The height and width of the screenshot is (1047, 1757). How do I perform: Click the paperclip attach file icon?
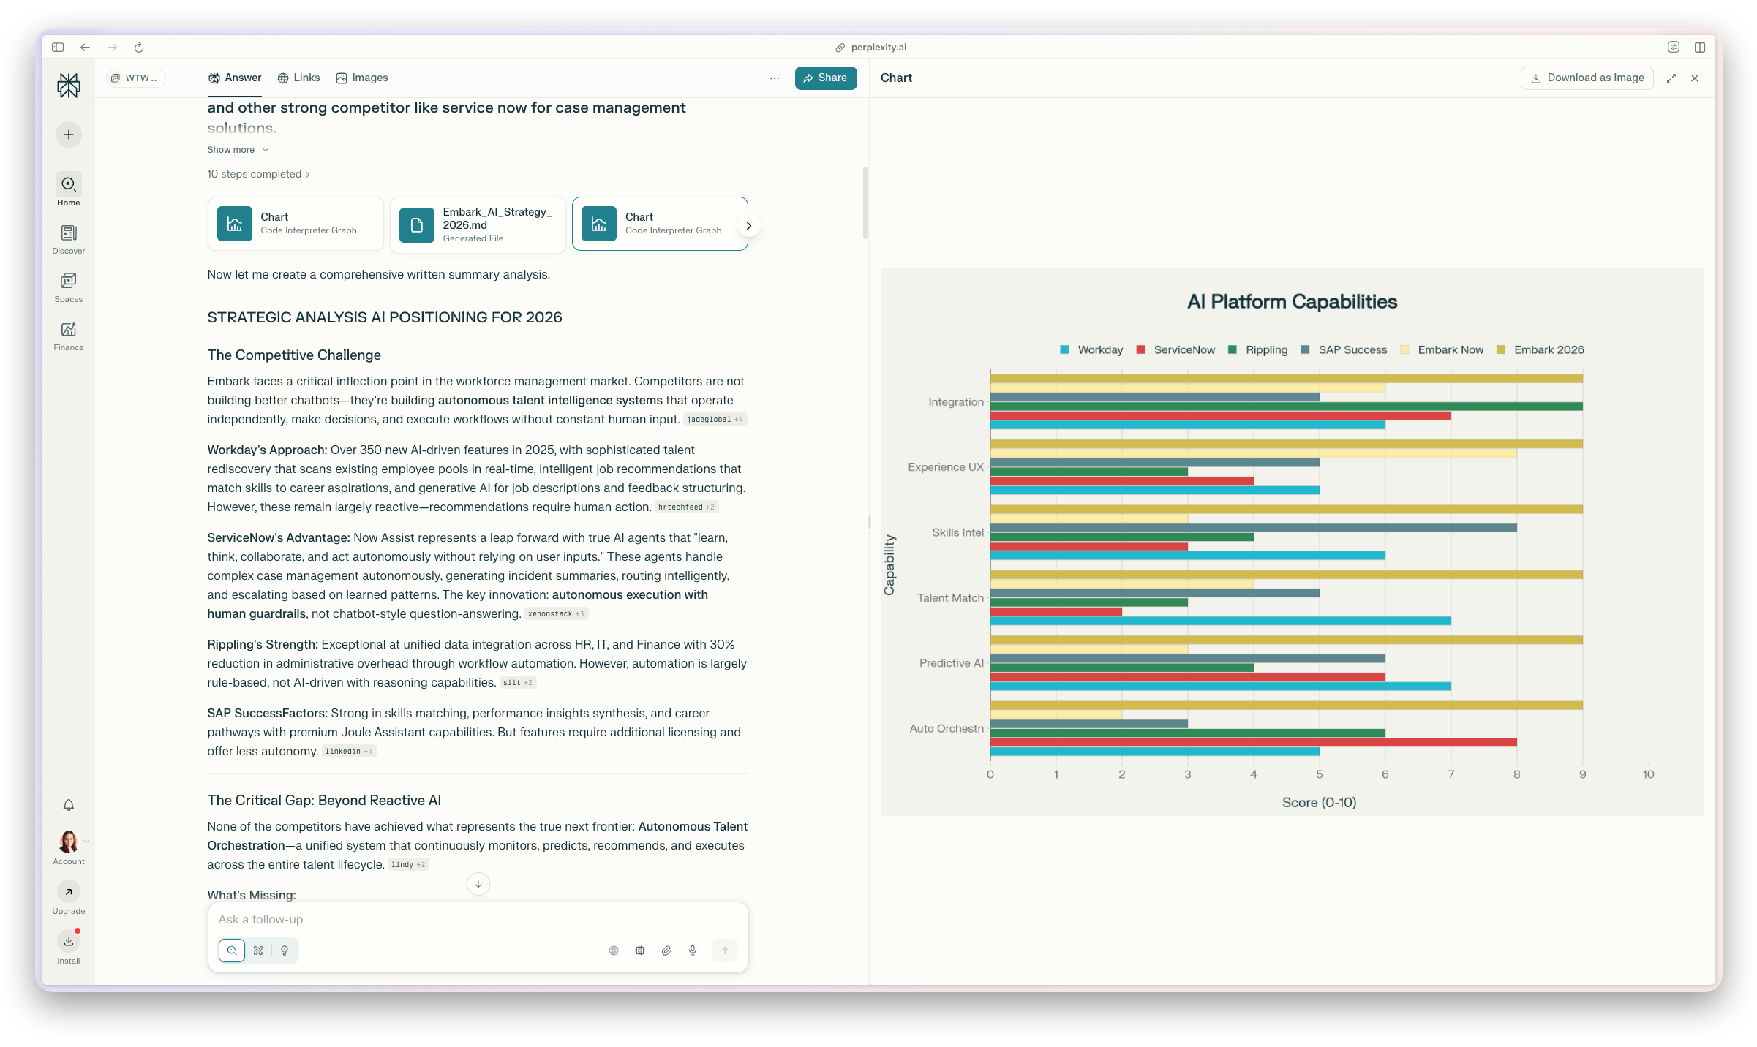[x=666, y=950]
